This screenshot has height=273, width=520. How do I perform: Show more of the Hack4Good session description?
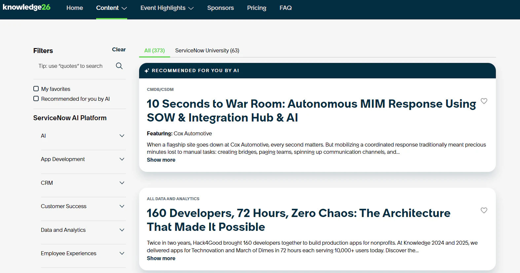(x=161, y=258)
